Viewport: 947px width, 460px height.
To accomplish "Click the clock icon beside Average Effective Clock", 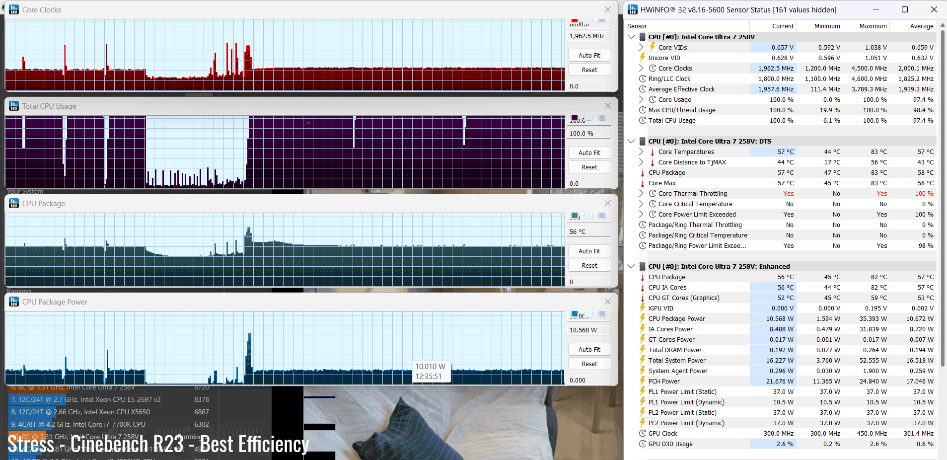I will coord(643,89).
